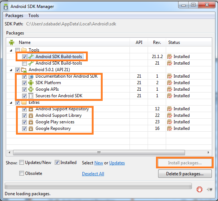Click wrench icon of Build-tools rev 21.1.2
Screen dimensions: 218x201
pyautogui.click(x=31, y=57)
